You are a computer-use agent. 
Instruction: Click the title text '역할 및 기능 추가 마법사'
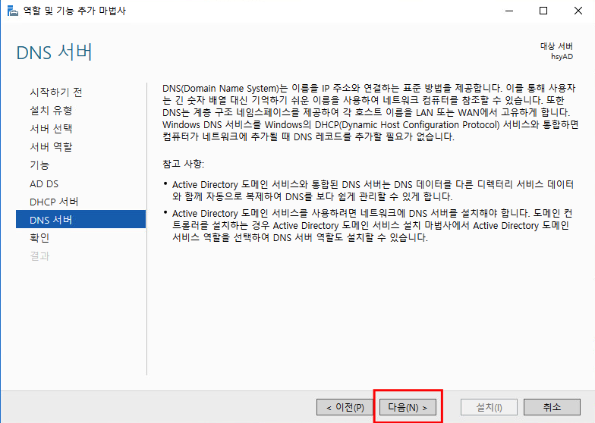click(74, 11)
